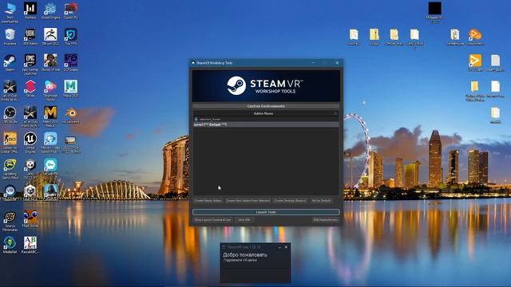
Task: Select Counter-Strike Global Offensive shortcut
Action: 10,143
